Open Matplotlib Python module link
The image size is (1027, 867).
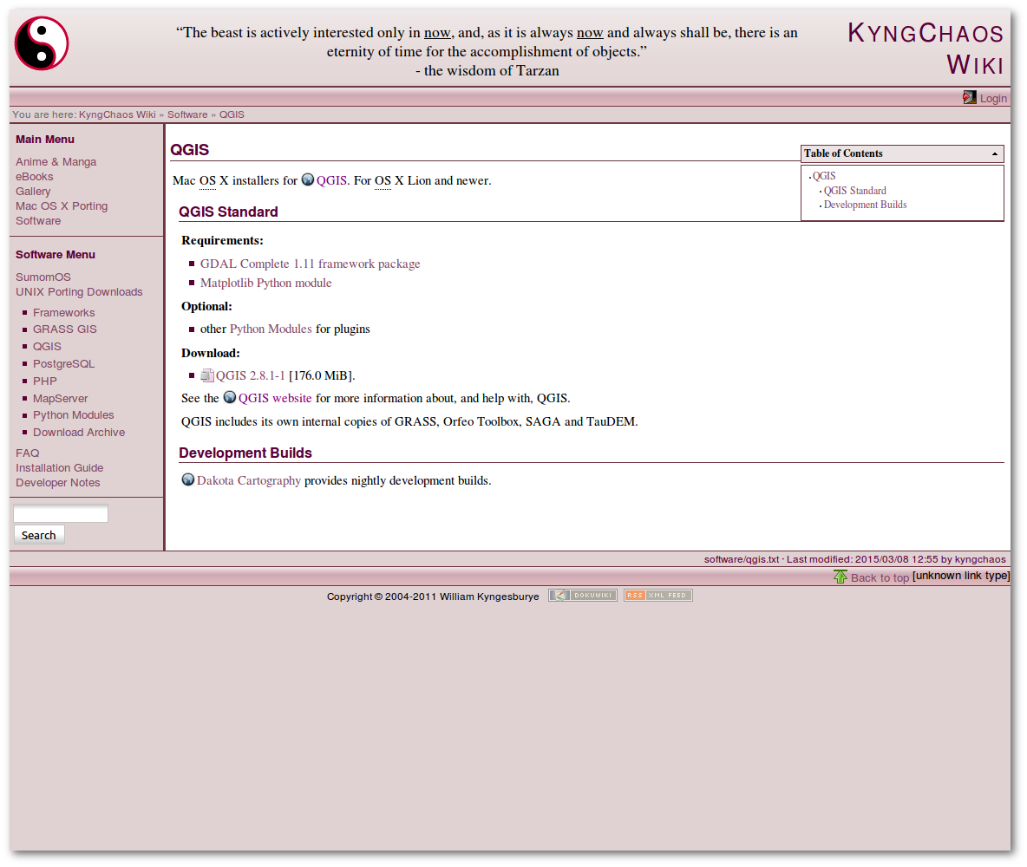coord(266,283)
